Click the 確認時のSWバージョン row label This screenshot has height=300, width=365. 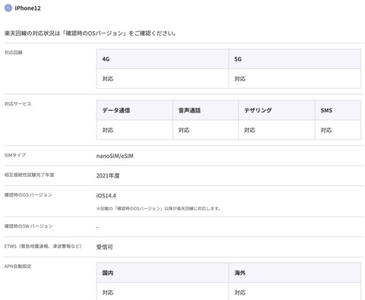coord(28,226)
